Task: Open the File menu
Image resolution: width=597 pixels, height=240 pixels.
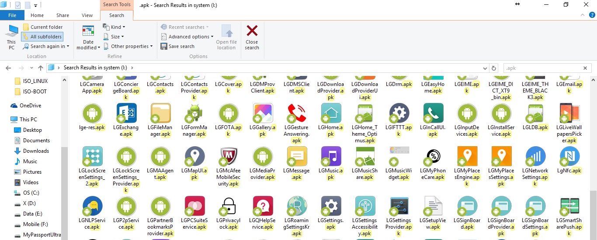Action: click(12, 15)
